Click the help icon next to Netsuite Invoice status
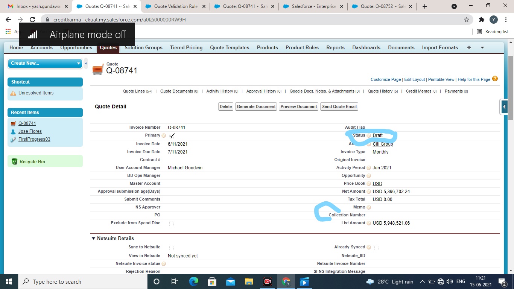The image size is (514, 289). point(164,264)
